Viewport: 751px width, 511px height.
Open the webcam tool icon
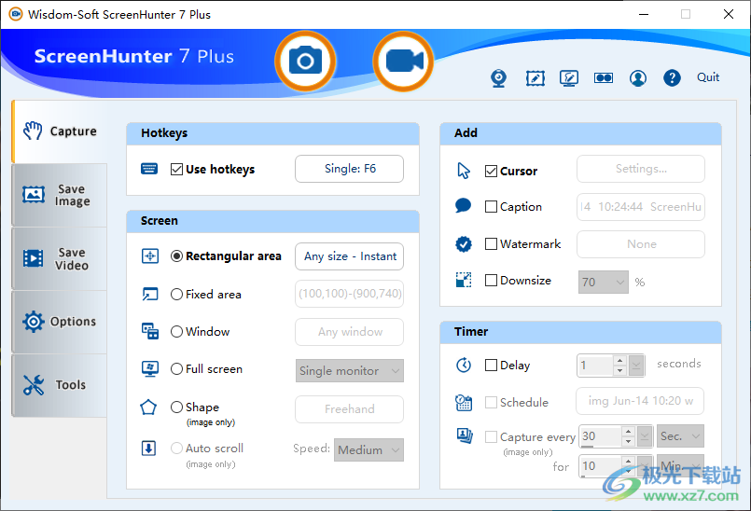pyautogui.click(x=498, y=78)
